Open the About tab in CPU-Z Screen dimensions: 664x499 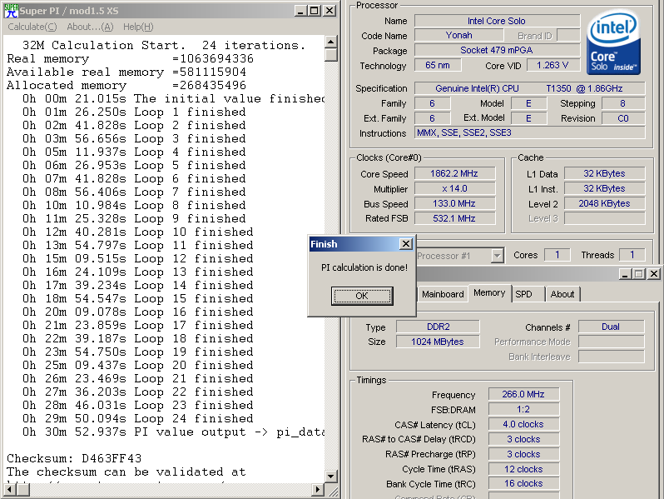[x=562, y=294]
